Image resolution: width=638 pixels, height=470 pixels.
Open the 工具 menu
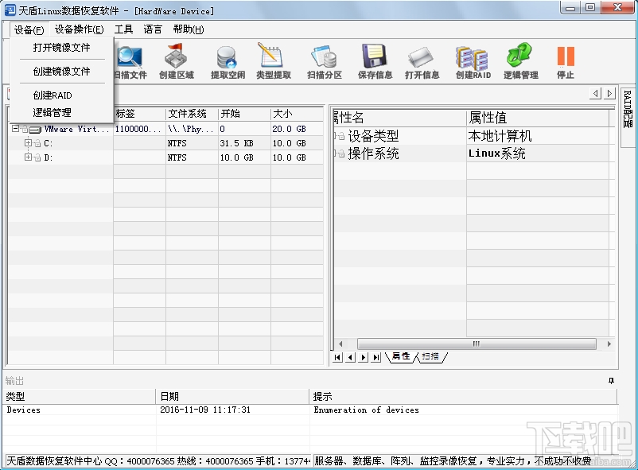(x=123, y=29)
